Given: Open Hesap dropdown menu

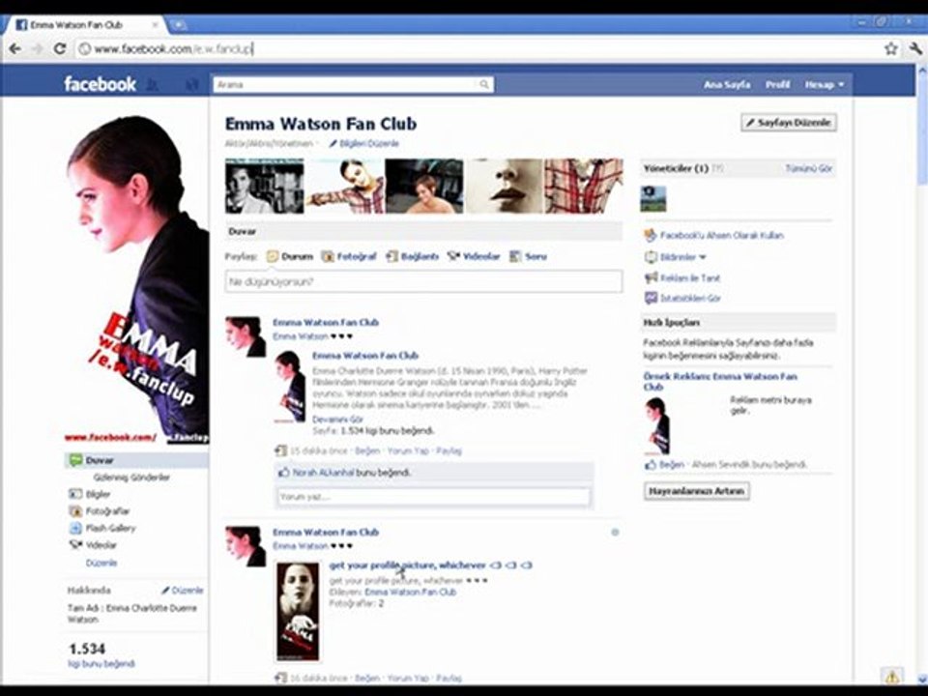Looking at the screenshot, I should (x=824, y=85).
